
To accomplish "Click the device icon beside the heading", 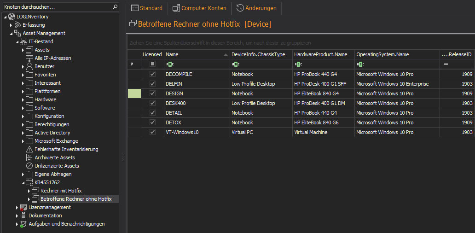I will click(x=133, y=24).
